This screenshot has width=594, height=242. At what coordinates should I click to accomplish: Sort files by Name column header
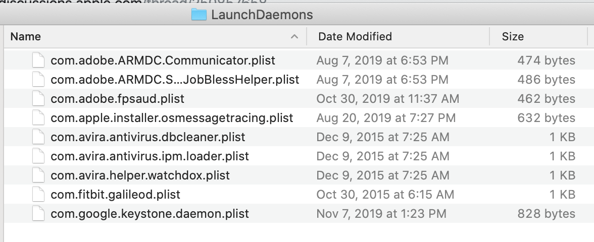pos(26,37)
